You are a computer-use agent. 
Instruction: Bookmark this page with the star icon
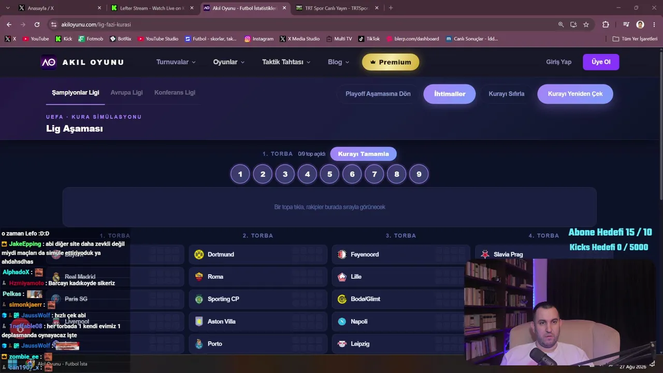586,24
